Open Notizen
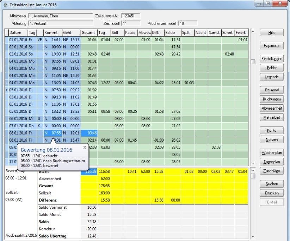290x241 pixels. coord(272,139)
